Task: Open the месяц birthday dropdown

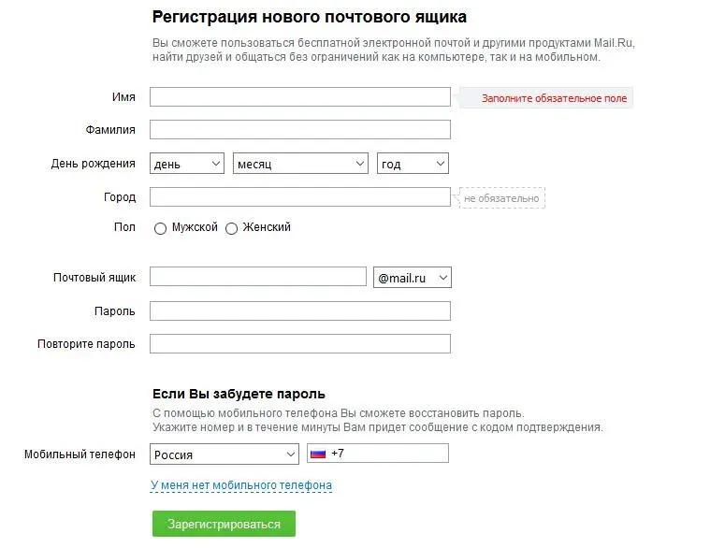Action: [x=300, y=164]
